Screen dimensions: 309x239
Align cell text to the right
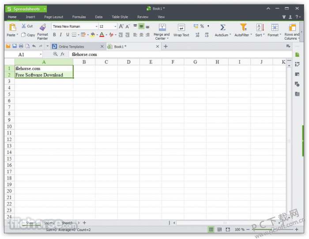[147, 35]
